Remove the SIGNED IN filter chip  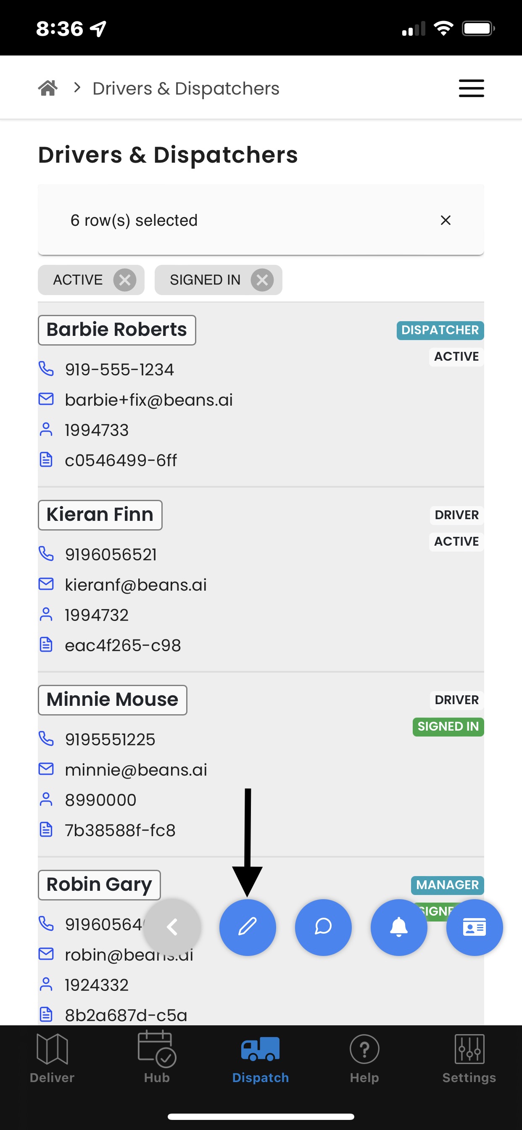[262, 280]
